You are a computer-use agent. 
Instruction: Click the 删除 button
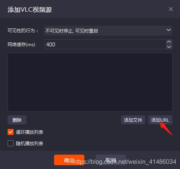click(17, 120)
